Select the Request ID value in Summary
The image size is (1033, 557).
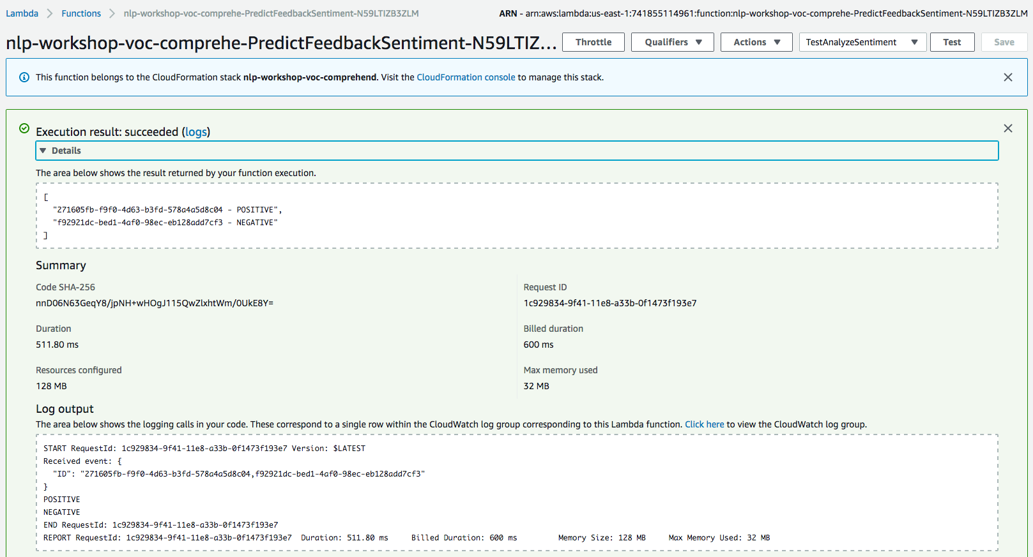(x=610, y=303)
